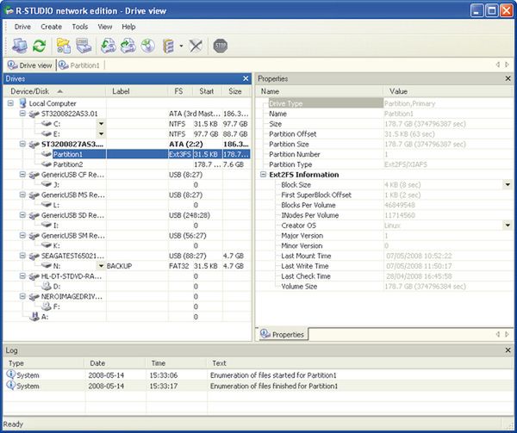517x433 pixels.
Task: Switch to the Drive view tab
Action: (29, 65)
